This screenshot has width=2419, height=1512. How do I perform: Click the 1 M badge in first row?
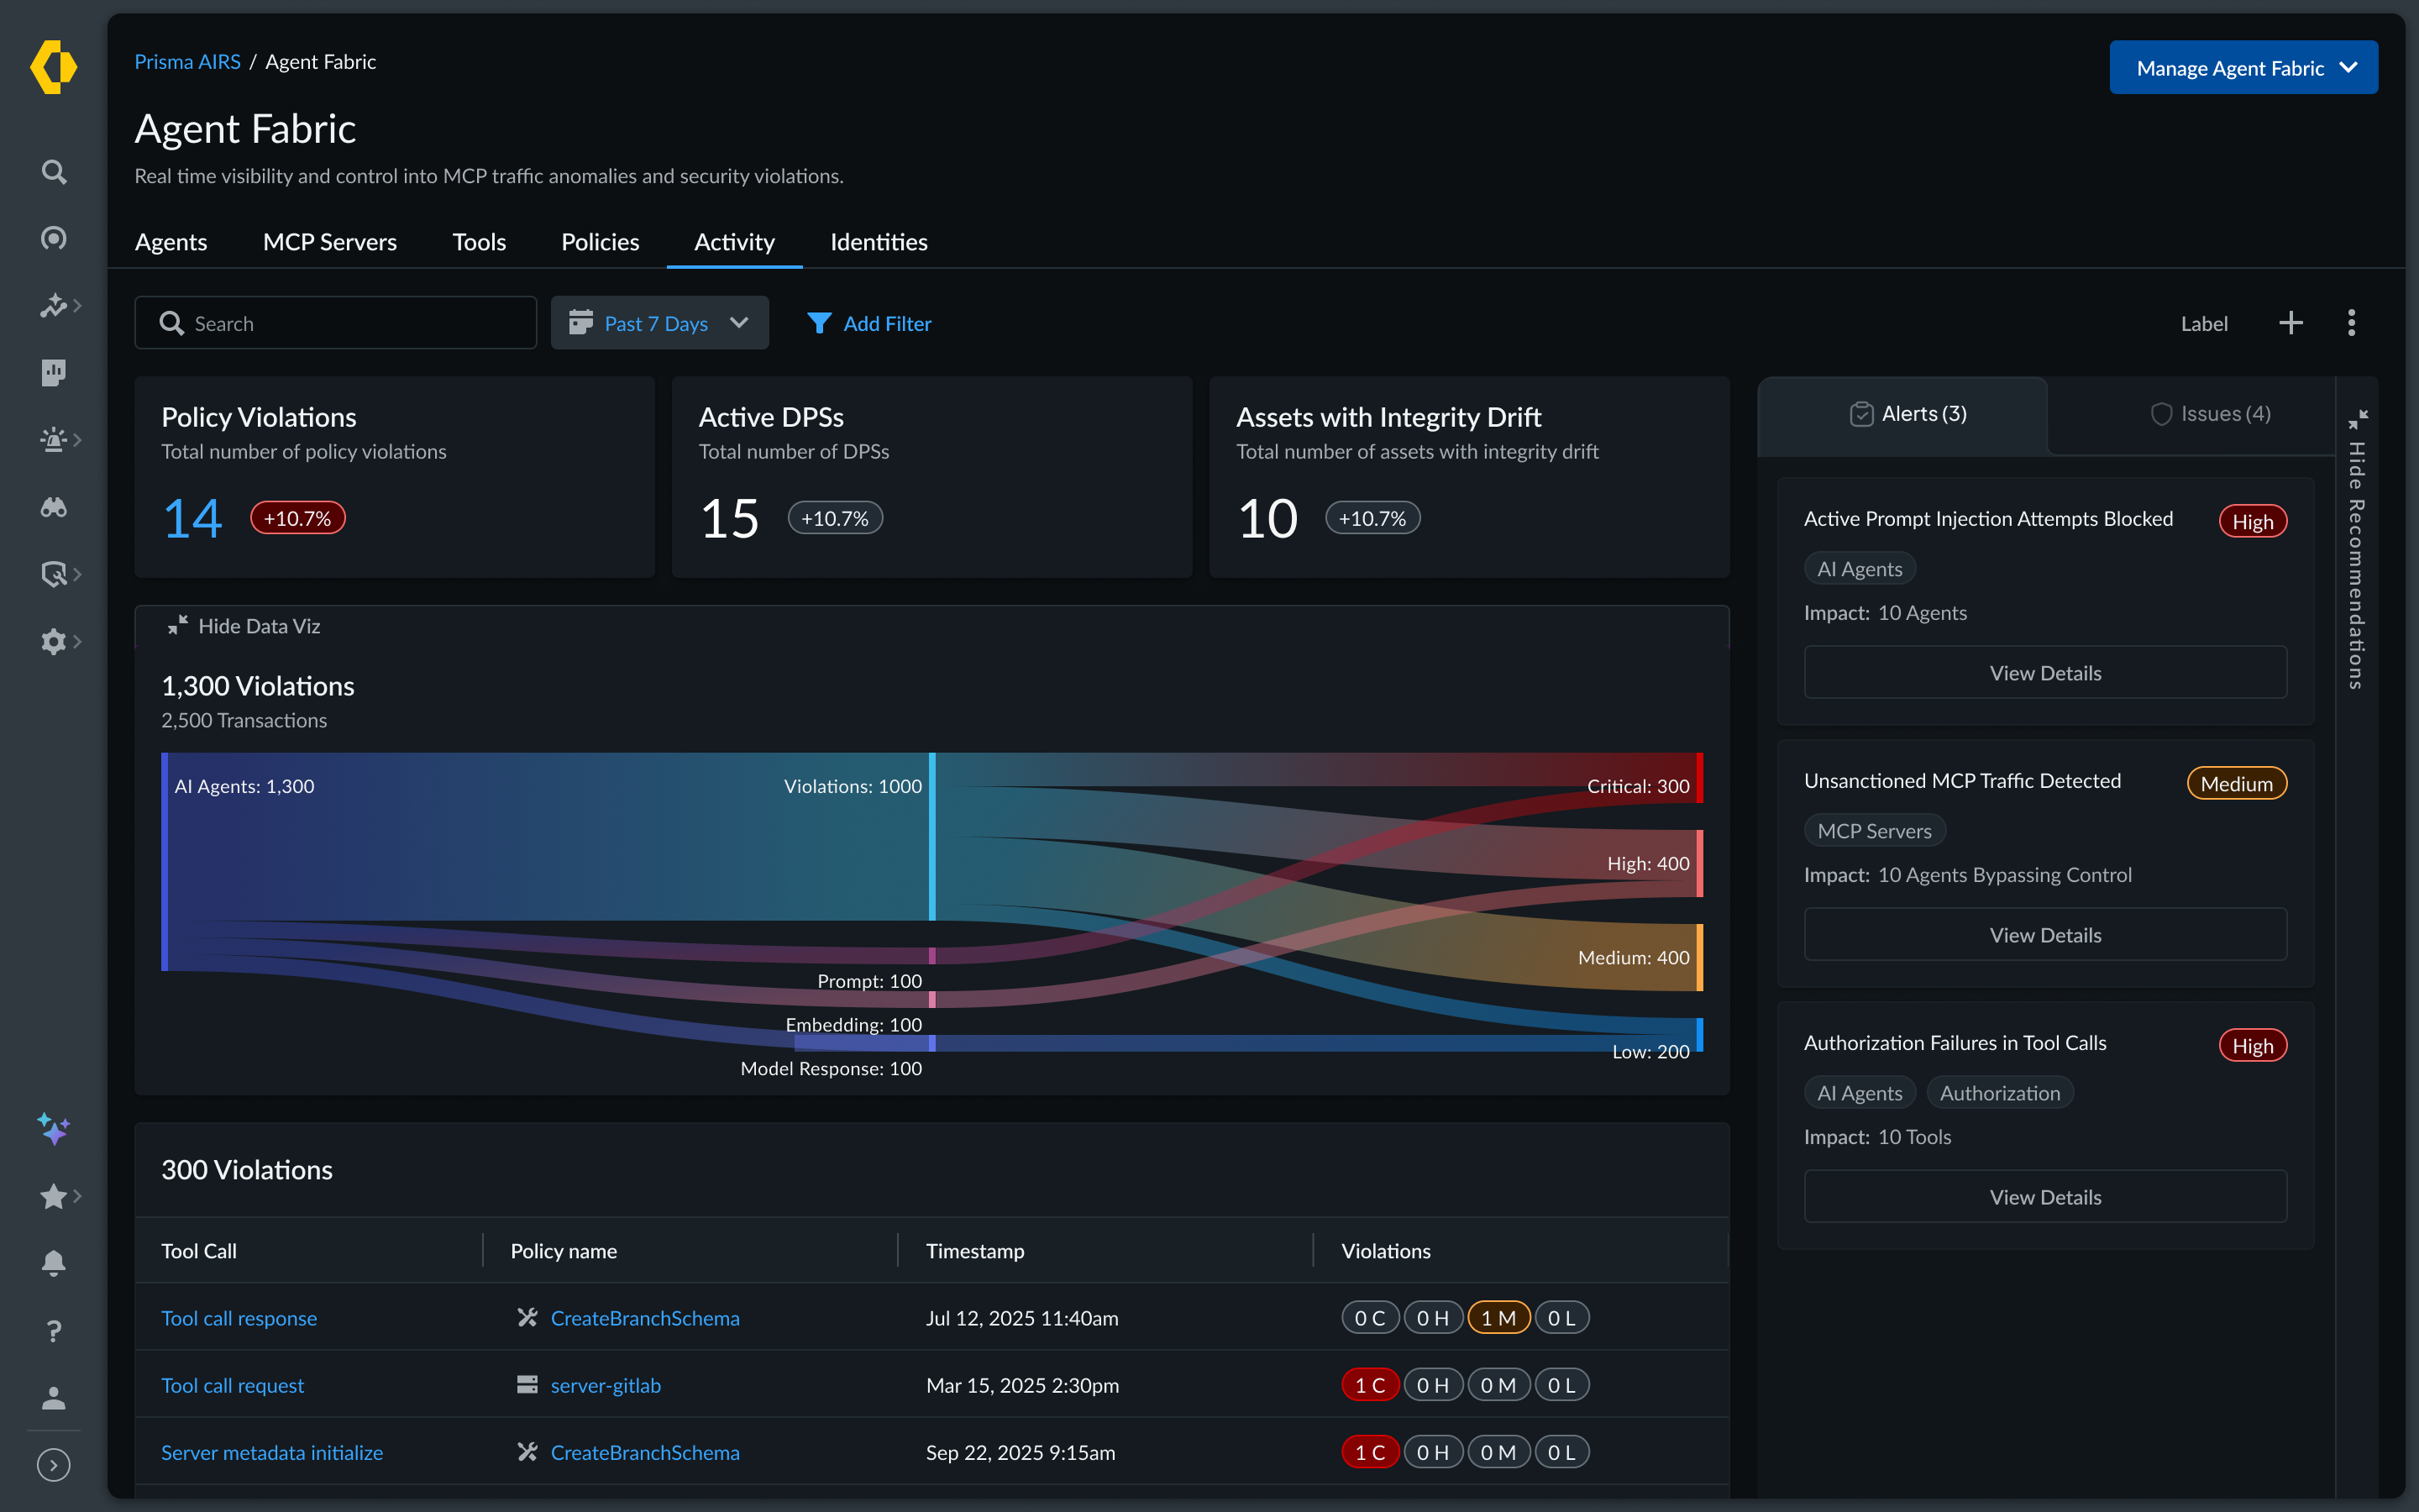point(1498,1318)
